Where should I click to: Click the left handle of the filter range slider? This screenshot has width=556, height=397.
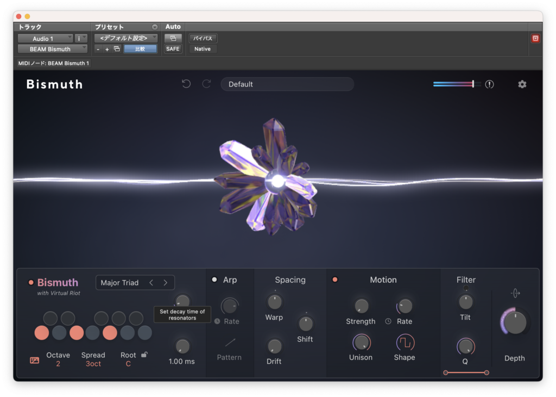tap(445, 373)
